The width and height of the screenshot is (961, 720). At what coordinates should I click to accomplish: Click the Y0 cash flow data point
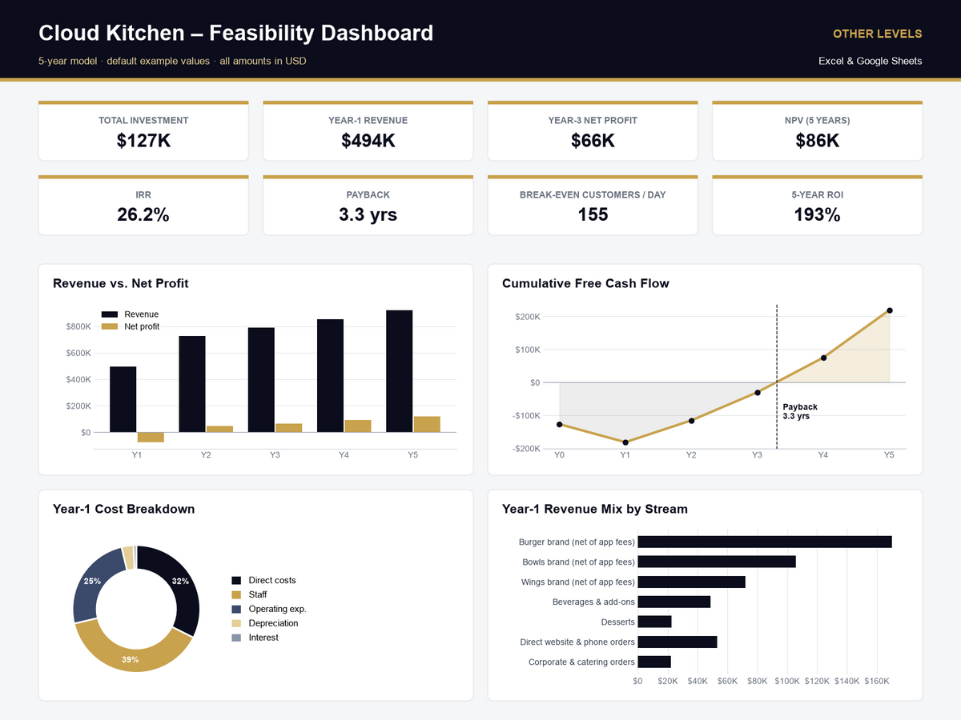coord(559,424)
